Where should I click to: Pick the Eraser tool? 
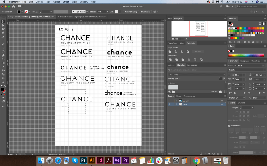pos(3,56)
